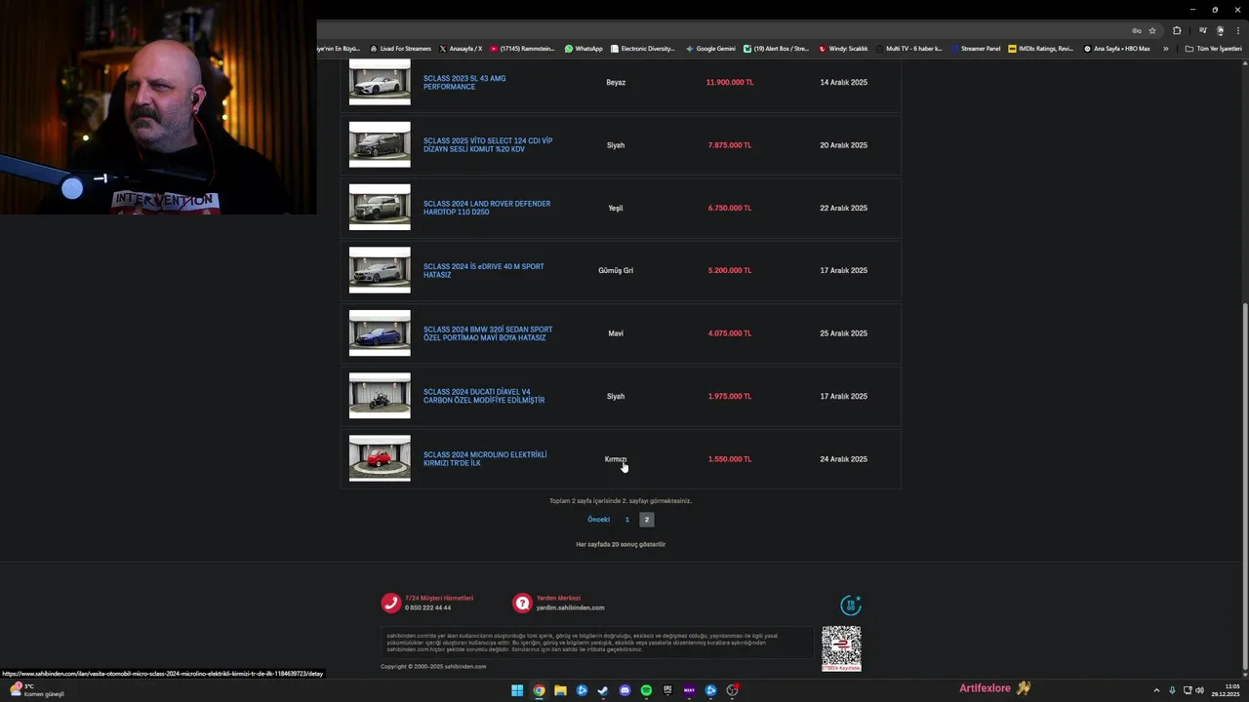Click the black Vito van thumbnail
This screenshot has height=702, width=1249.
click(x=380, y=145)
